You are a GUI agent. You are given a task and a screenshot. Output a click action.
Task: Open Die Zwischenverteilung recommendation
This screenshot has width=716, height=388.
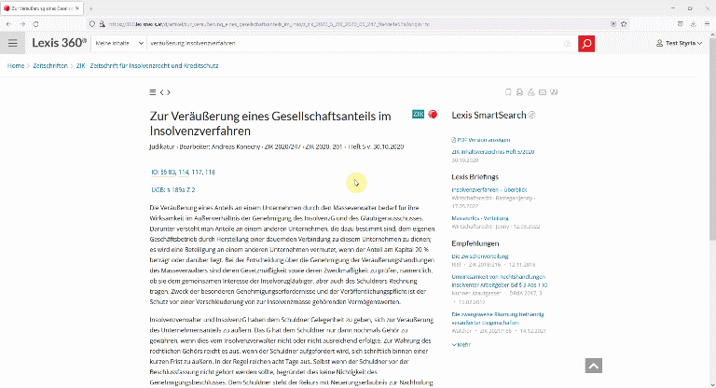[480, 256]
